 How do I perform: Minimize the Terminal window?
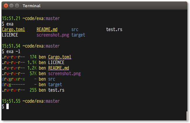(x=11, y=6)
